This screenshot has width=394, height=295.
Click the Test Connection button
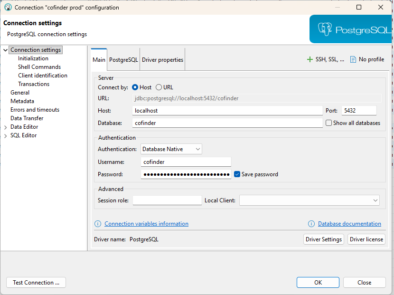[x=36, y=282]
